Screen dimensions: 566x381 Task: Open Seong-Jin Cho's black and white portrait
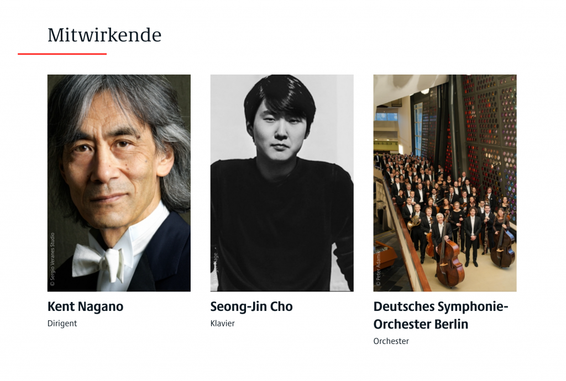282,183
